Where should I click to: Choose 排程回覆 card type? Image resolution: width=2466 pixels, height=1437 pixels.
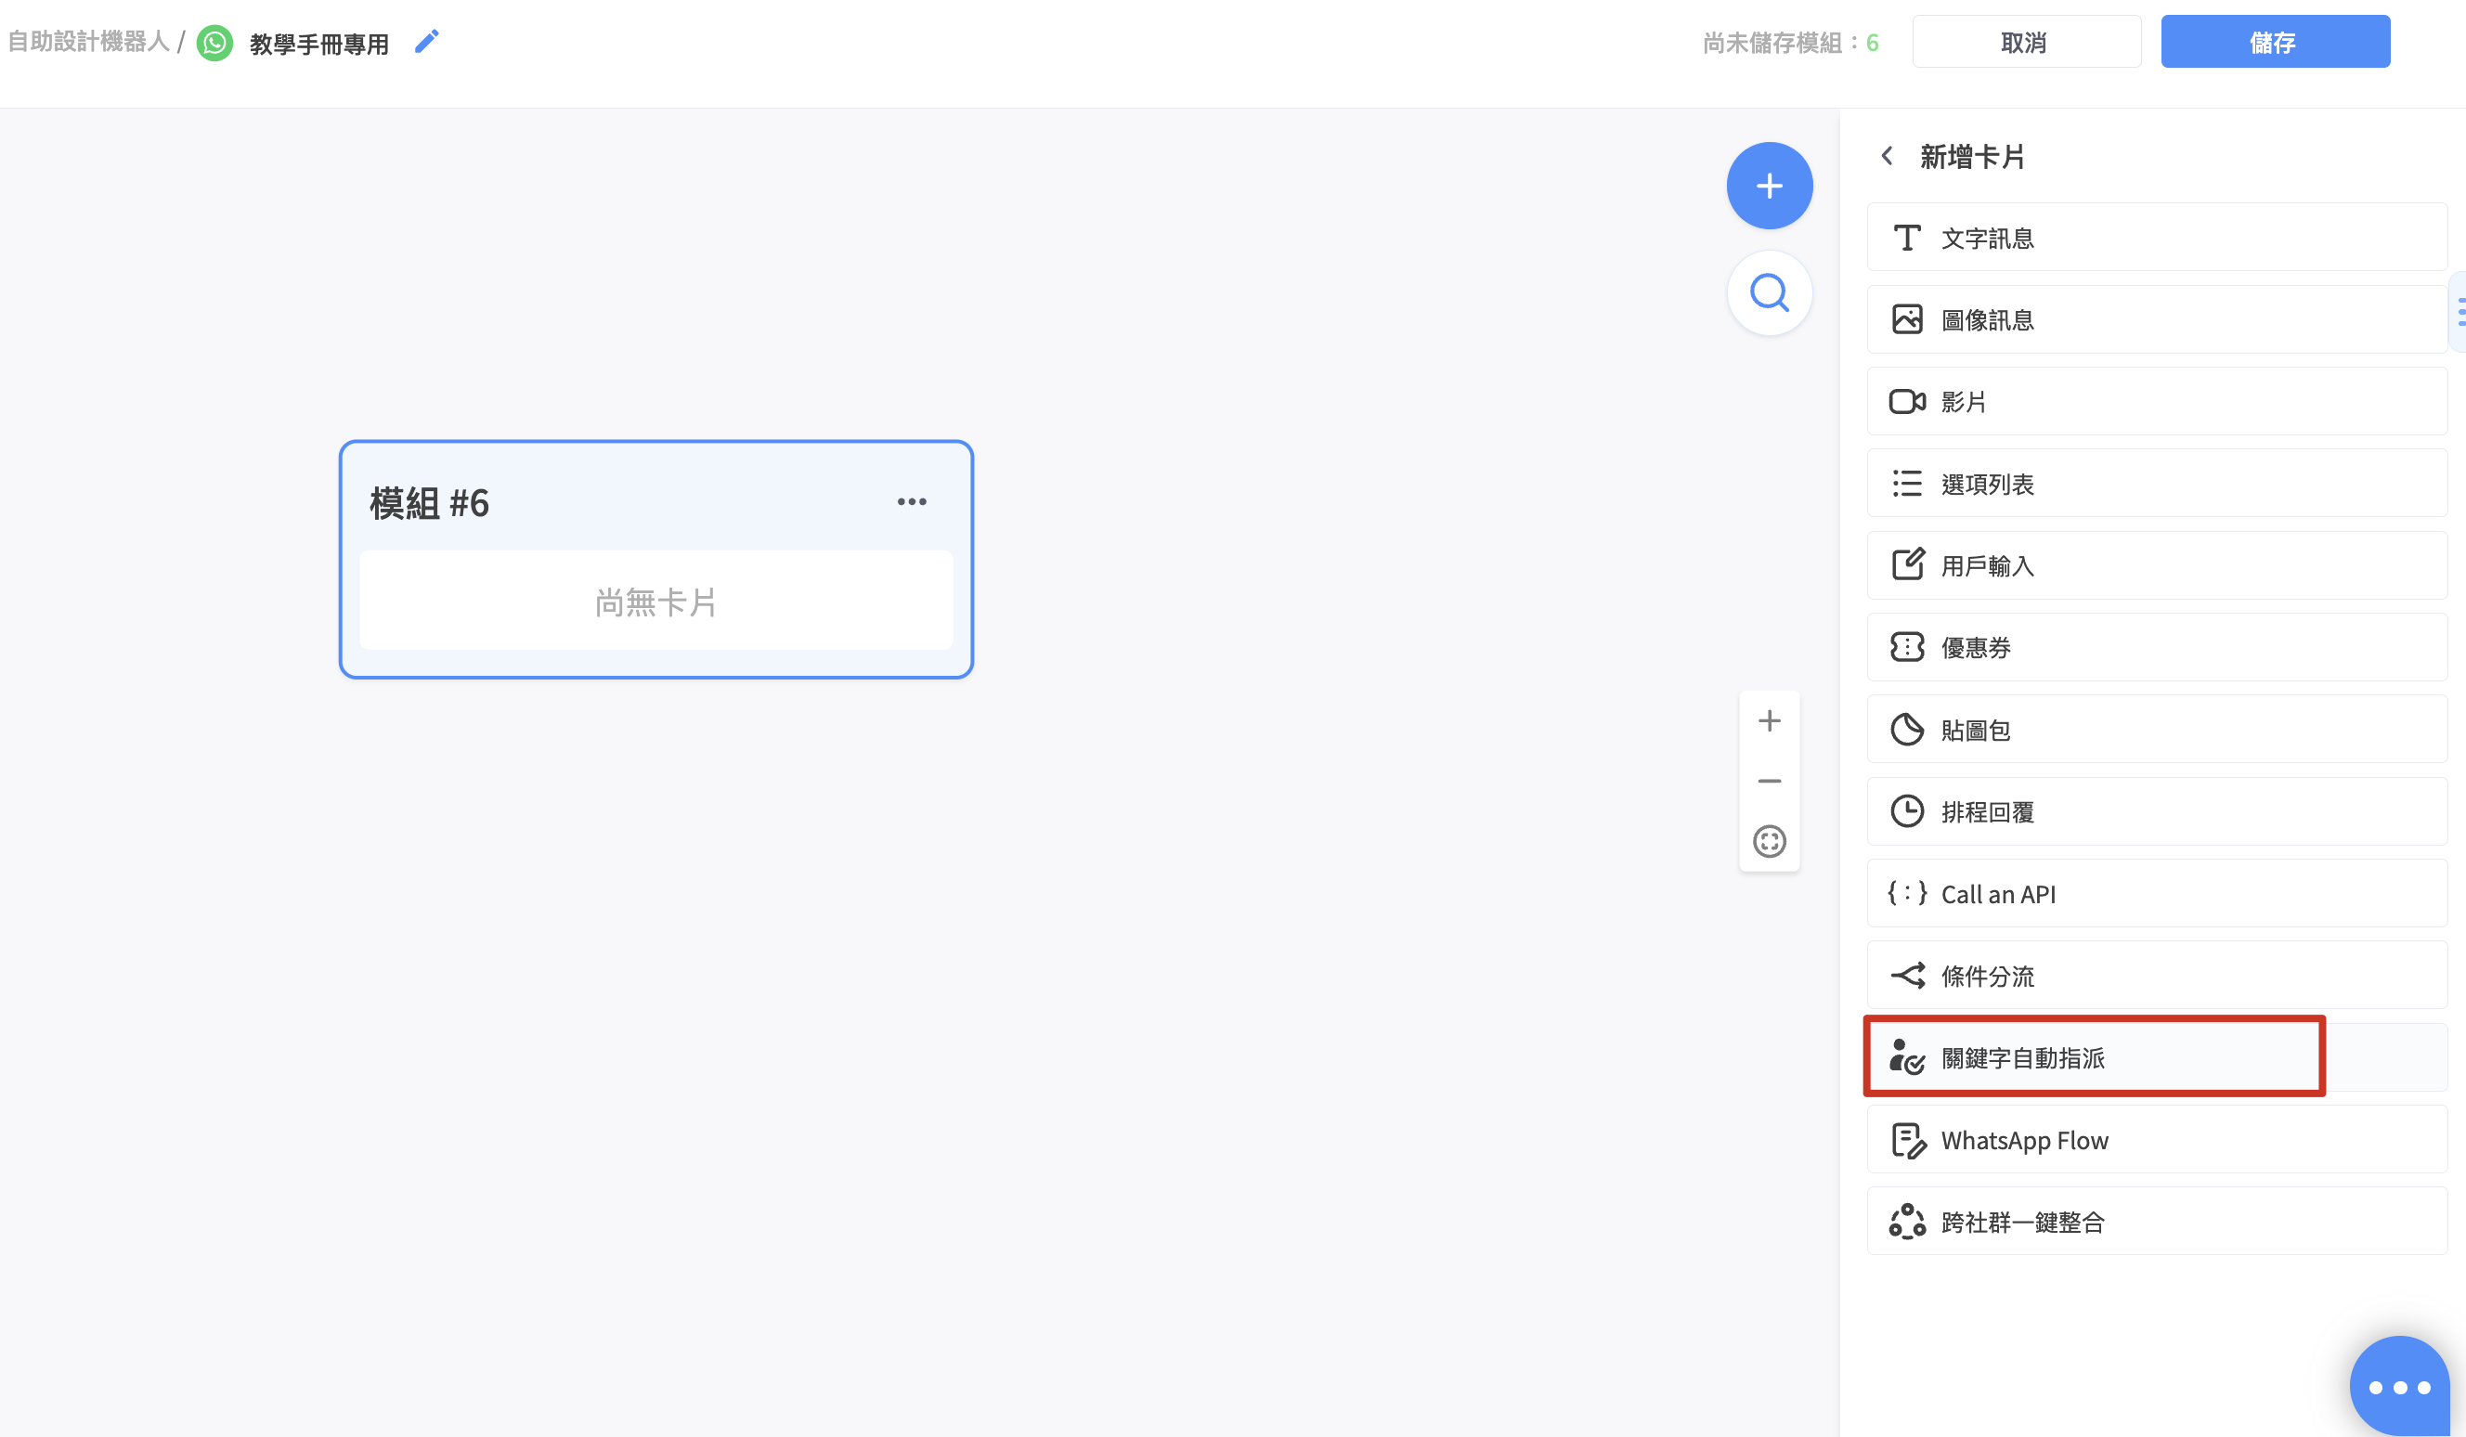pyautogui.click(x=2156, y=812)
